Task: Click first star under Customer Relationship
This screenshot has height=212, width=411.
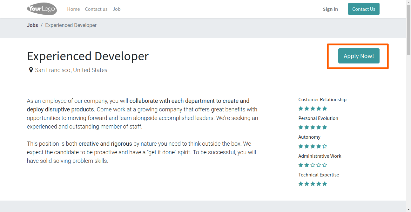Action: pos(301,109)
